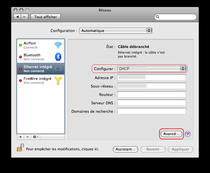The width and height of the screenshot is (210, 173).
Task: Select Ethernet intégré in the service list
Action: click(41, 69)
